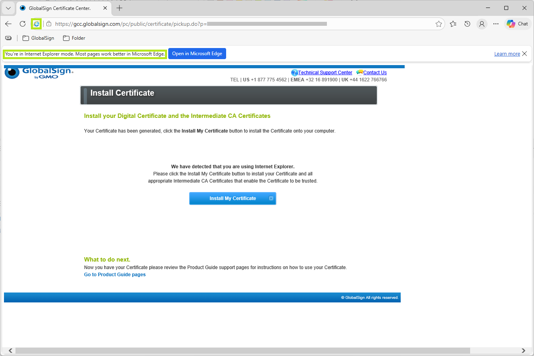Click the favorites bar leftmost icon
This screenshot has height=356, width=534.
pyautogui.click(x=8, y=38)
